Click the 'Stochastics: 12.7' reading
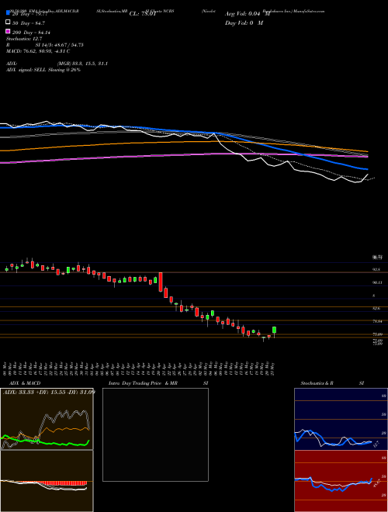Image resolution: width=388 pixels, height=512 pixels. pos(24,39)
